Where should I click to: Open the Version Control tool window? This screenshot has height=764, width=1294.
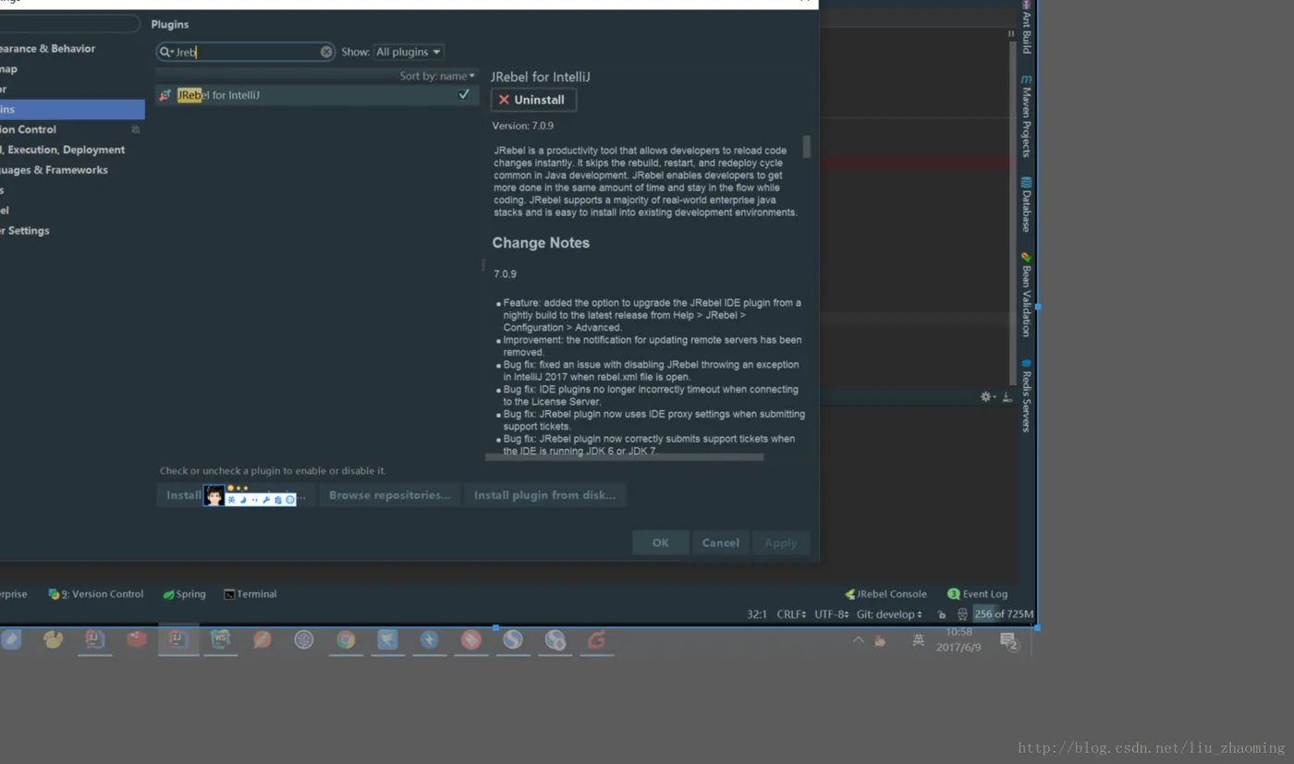tap(96, 594)
